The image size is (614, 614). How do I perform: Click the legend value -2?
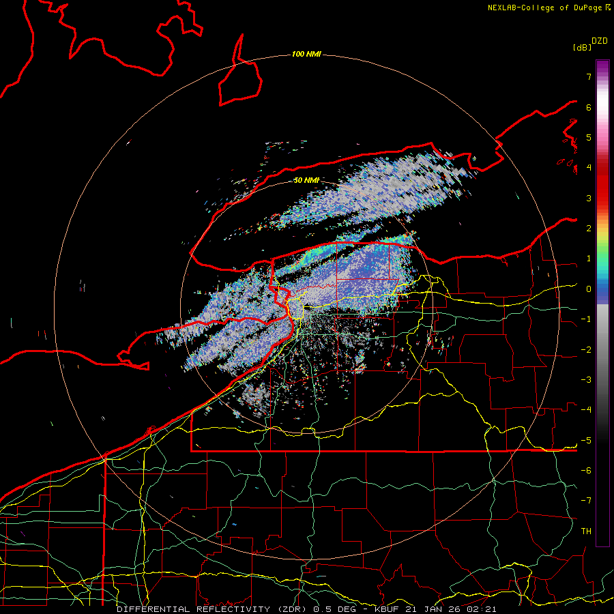(586, 350)
